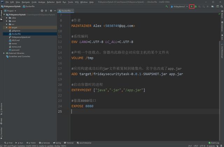Click the locate/scroll-from-source target icon in Project panel
The width and height of the screenshot is (224, 147).
coord(42,11)
